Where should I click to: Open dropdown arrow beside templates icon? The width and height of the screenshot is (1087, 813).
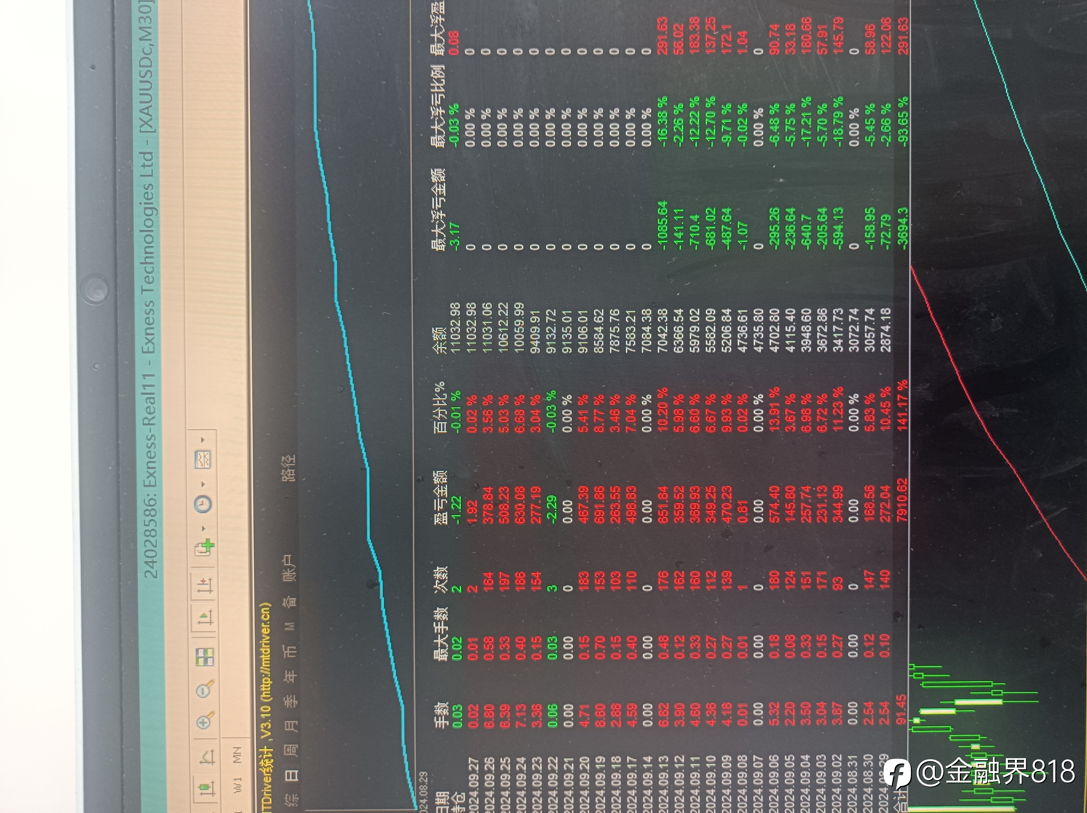pyautogui.click(x=202, y=440)
